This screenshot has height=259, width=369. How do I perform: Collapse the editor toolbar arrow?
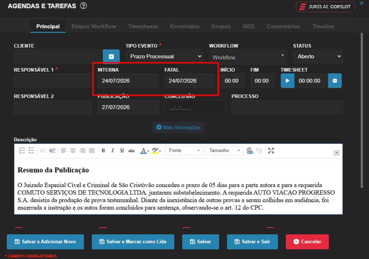click(x=337, y=153)
